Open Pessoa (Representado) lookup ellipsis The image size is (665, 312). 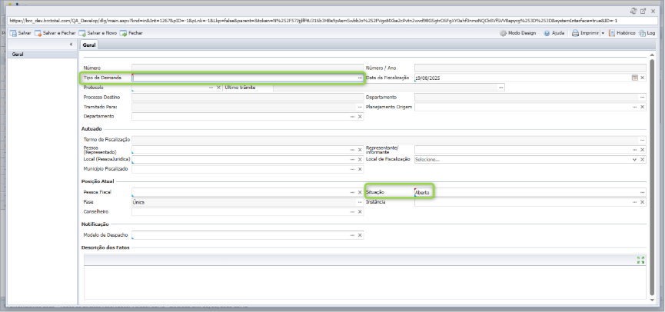tap(352, 150)
